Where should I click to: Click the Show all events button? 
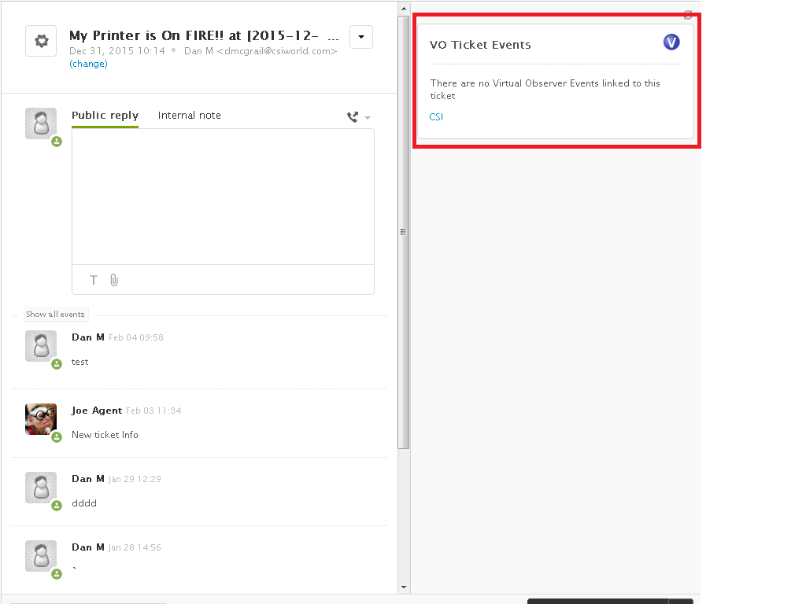tap(55, 315)
